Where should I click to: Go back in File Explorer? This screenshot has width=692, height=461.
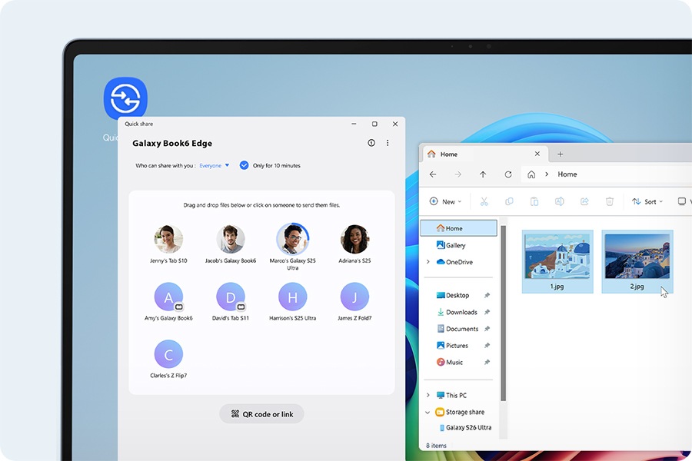coord(433,174)
